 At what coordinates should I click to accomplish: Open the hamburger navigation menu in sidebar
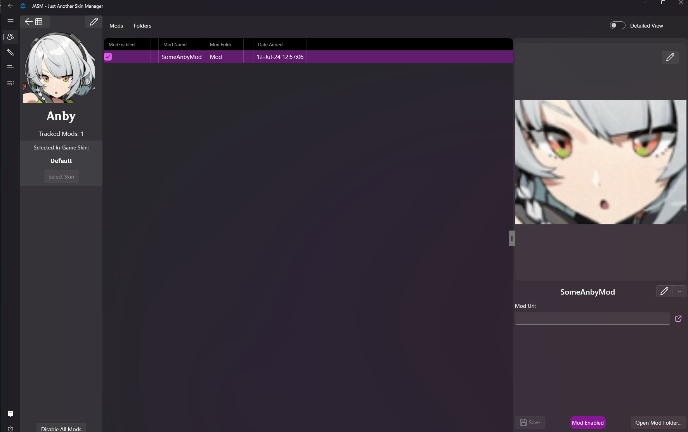(x=10, y=21)
